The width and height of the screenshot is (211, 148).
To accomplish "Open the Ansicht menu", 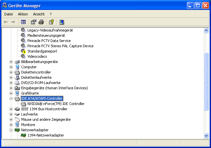I will click(39, 14).
